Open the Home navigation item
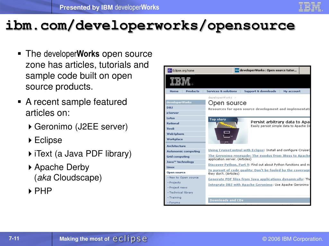This screenshot has width=329, height=246. tap(174, 91)
